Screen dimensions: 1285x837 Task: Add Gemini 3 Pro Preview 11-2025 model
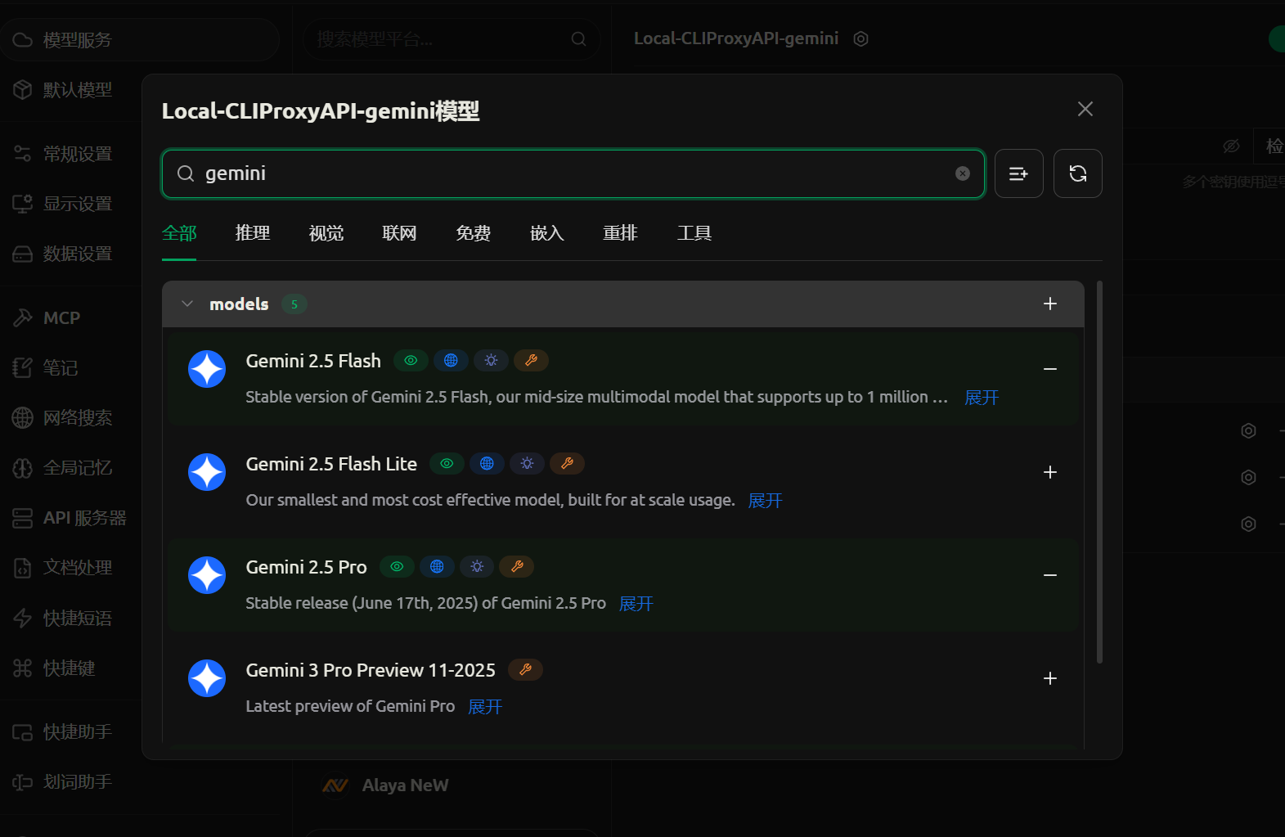pyautogui.click(x=1050, y=678)
